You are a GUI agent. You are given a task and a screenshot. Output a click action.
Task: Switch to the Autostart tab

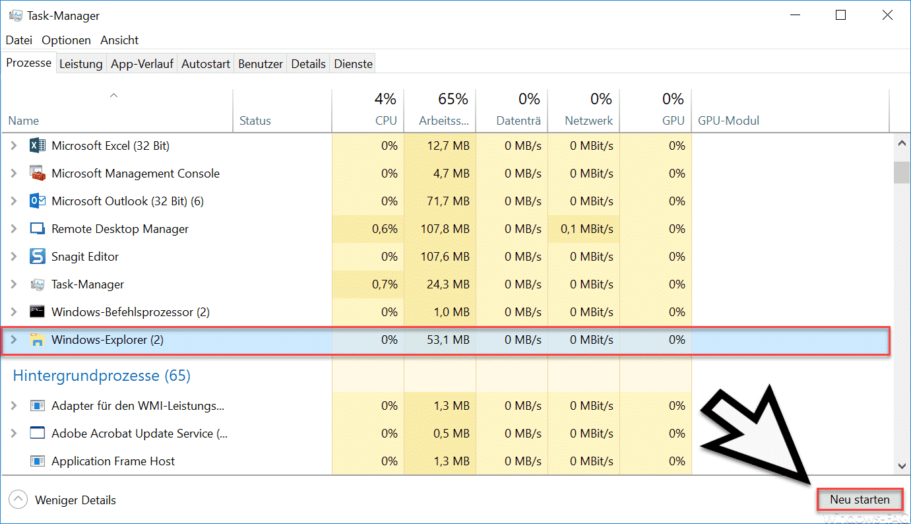click(206, 64)
